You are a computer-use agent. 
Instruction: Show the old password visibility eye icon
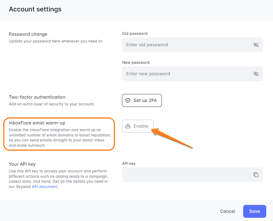[x=256, y=45]
